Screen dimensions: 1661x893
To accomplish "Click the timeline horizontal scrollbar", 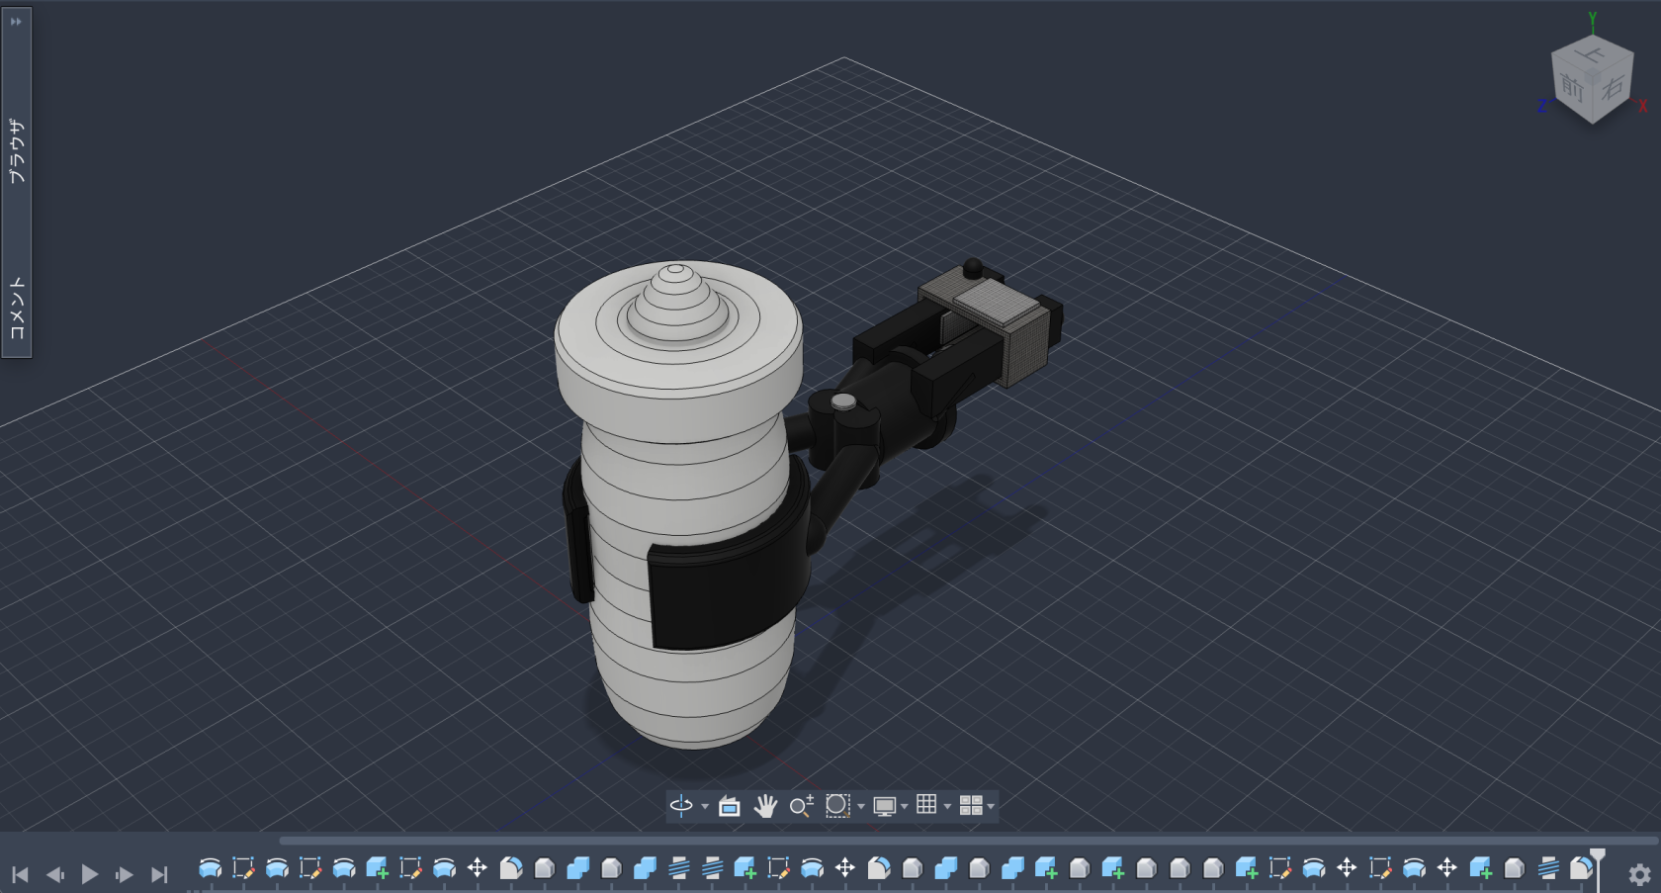I will point(967,841).
